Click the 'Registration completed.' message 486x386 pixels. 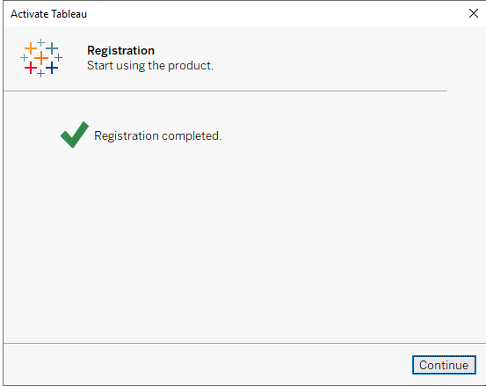tap(158, 135)
